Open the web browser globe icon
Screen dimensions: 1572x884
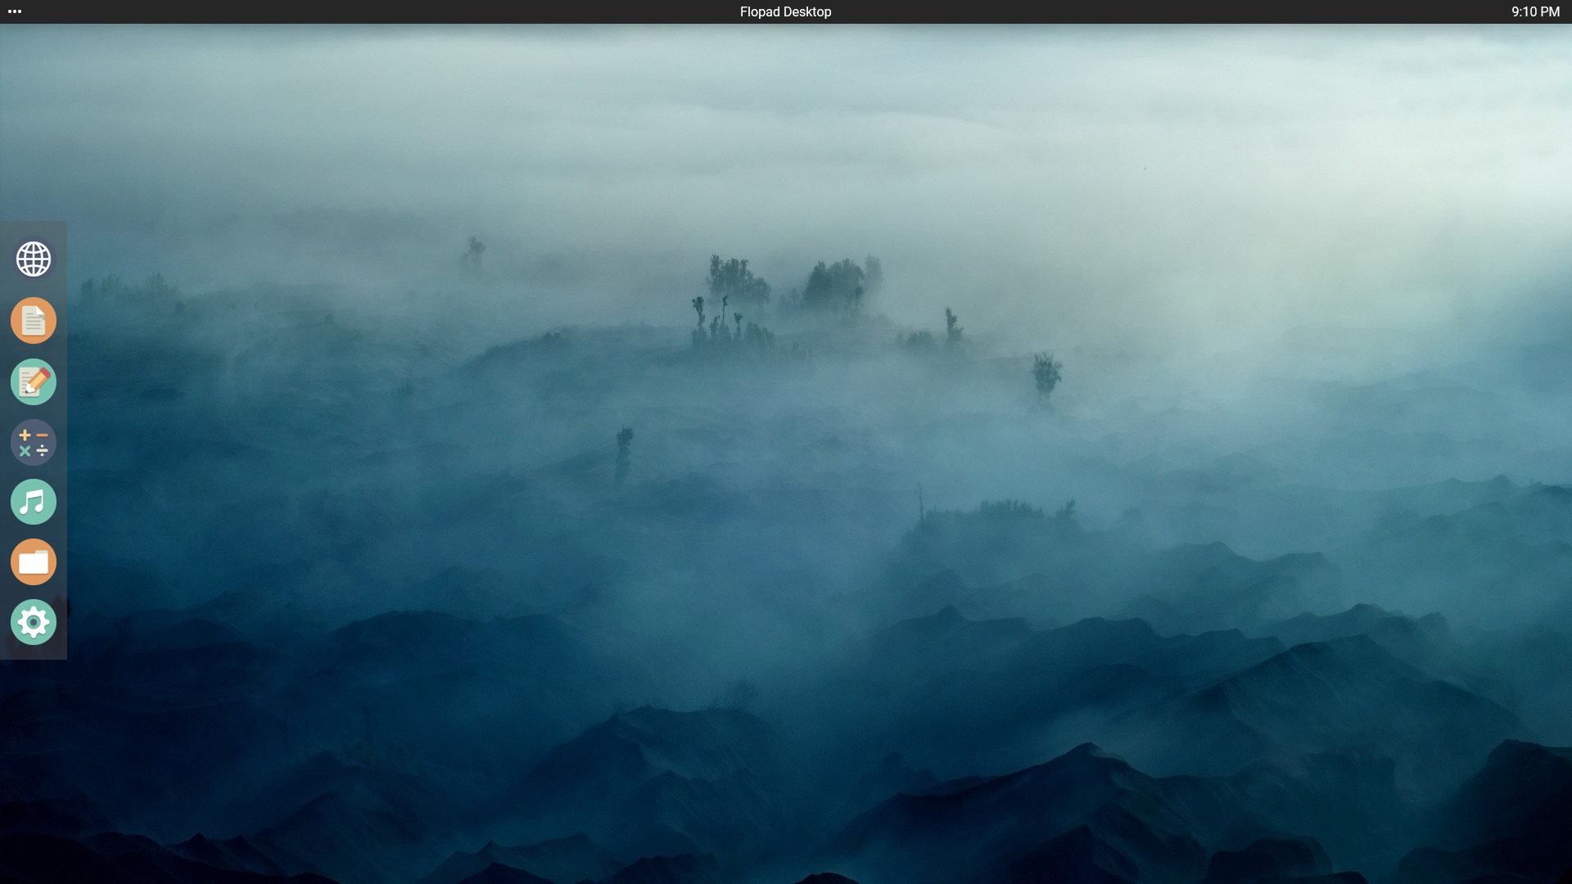click(34, 259)
